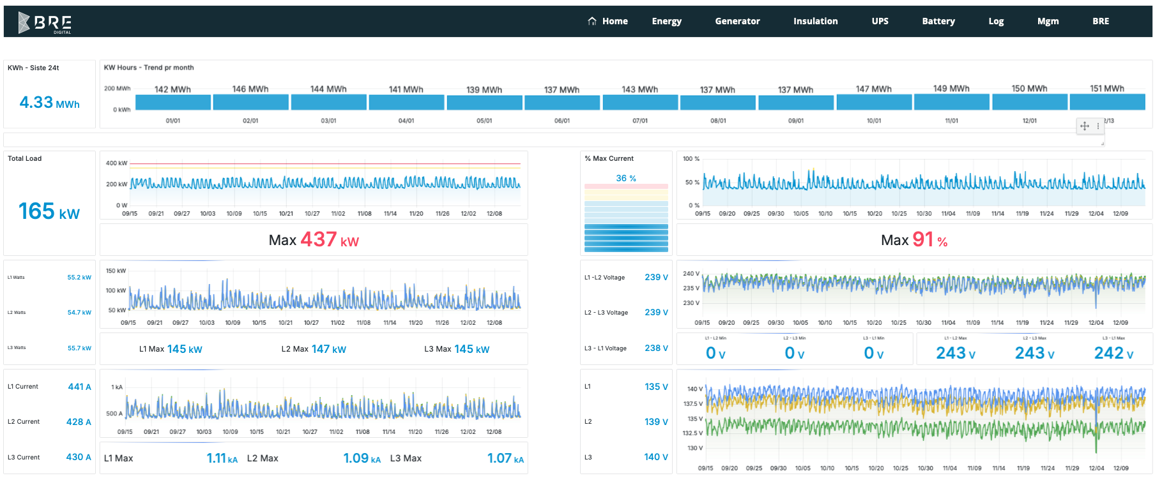The height and width of the screenshot is (478, 1155).
Task: Click the 147 MWh bar for 10/01
Action: click(874, 102)
